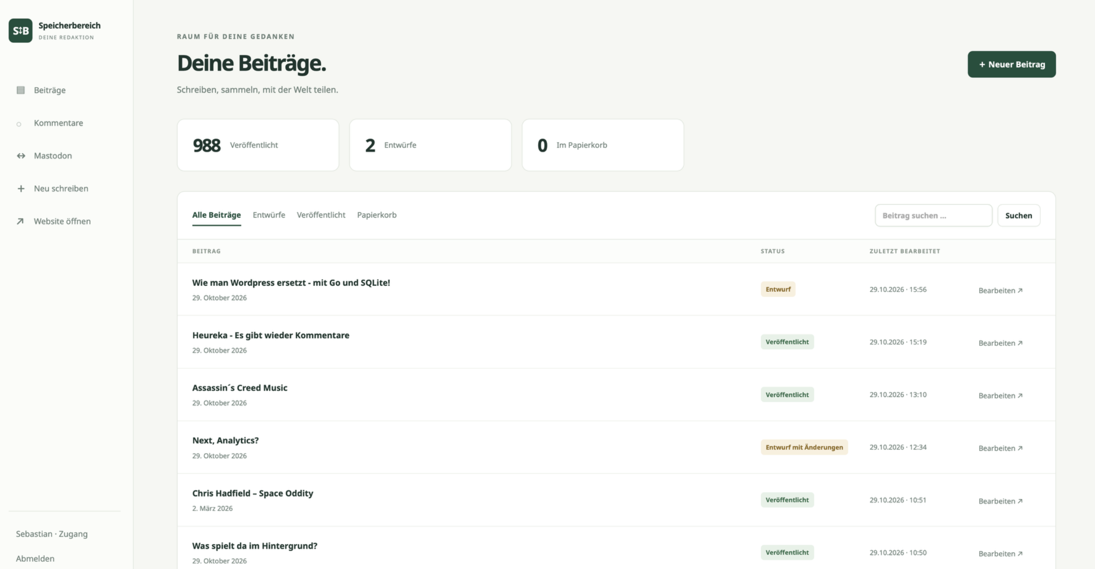
Task: Click timestamp 29.10.2026 · 12:34
Action: (x=898, y=447)
